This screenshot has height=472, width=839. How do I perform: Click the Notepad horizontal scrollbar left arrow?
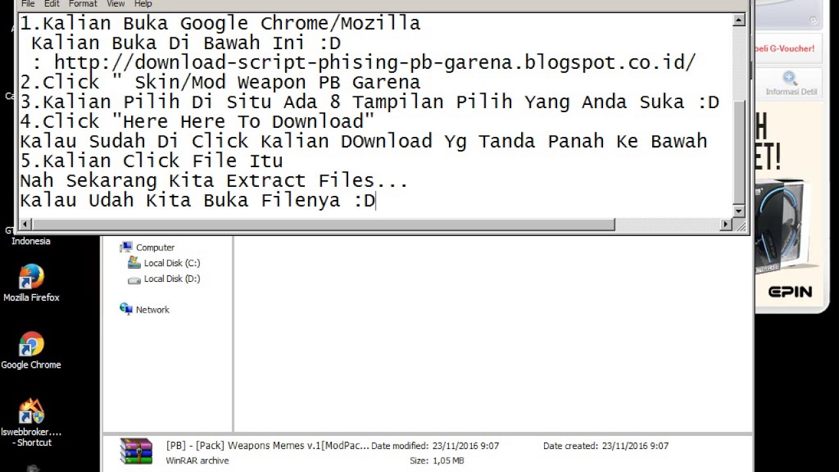pyautogui.click(x=25, y=224)
